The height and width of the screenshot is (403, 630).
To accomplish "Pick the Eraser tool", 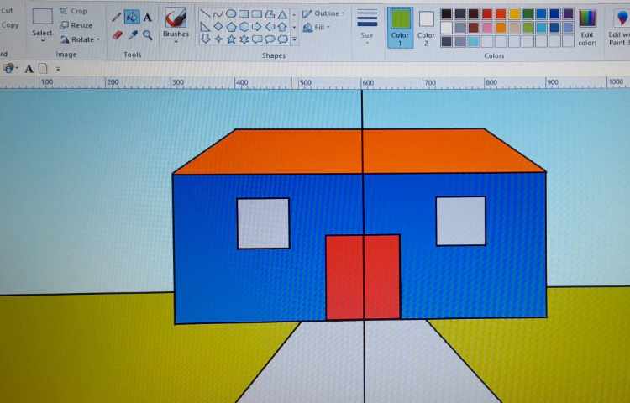I will click(x=117, y=35).
